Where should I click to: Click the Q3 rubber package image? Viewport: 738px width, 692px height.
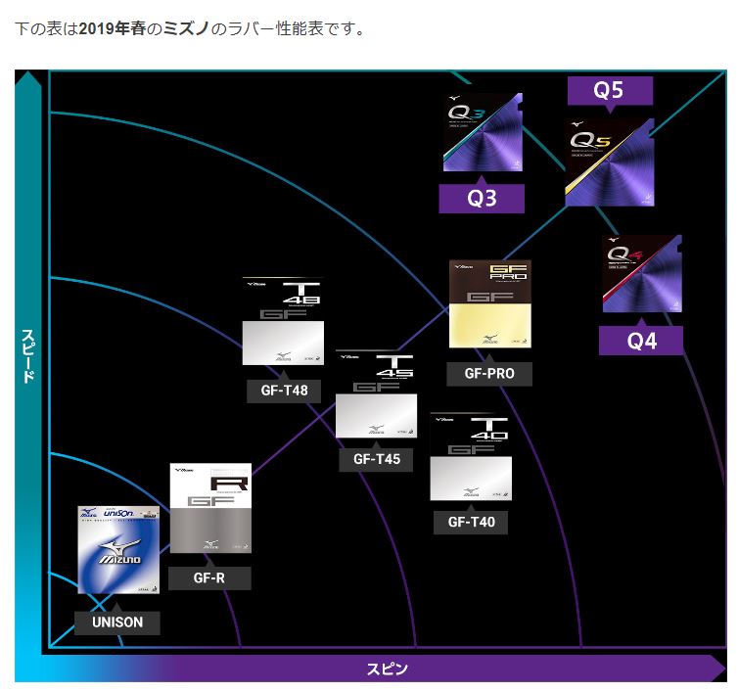(x=483, y=132)
